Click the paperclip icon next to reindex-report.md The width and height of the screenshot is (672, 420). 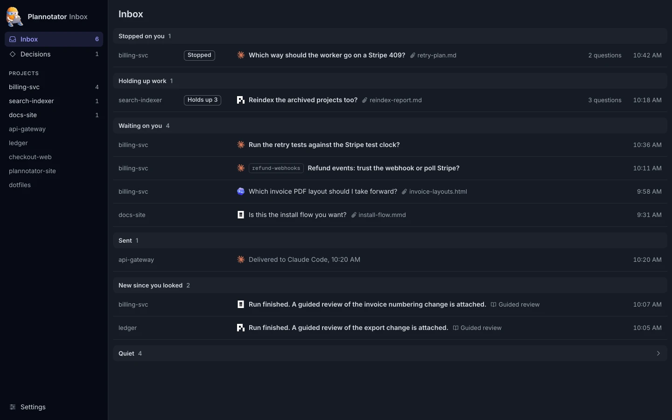point(365,100)
